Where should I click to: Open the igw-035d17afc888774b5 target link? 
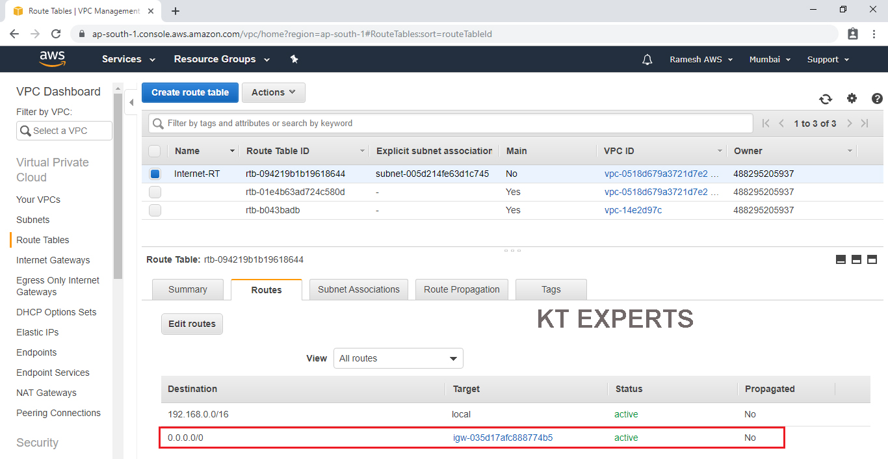[503, 438]
